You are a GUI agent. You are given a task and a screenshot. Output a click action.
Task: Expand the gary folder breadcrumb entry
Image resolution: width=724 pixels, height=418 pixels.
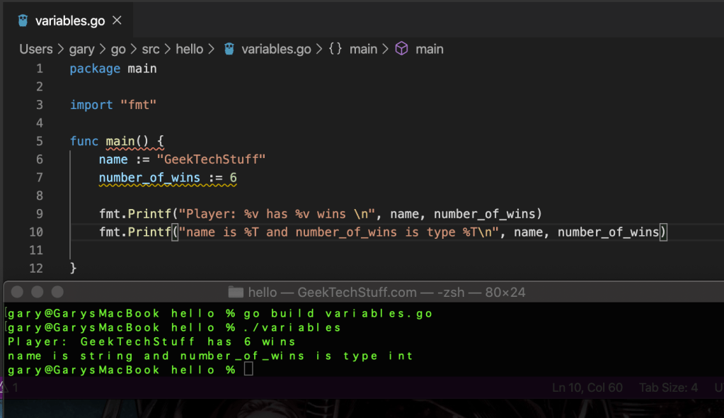(82, 49)
